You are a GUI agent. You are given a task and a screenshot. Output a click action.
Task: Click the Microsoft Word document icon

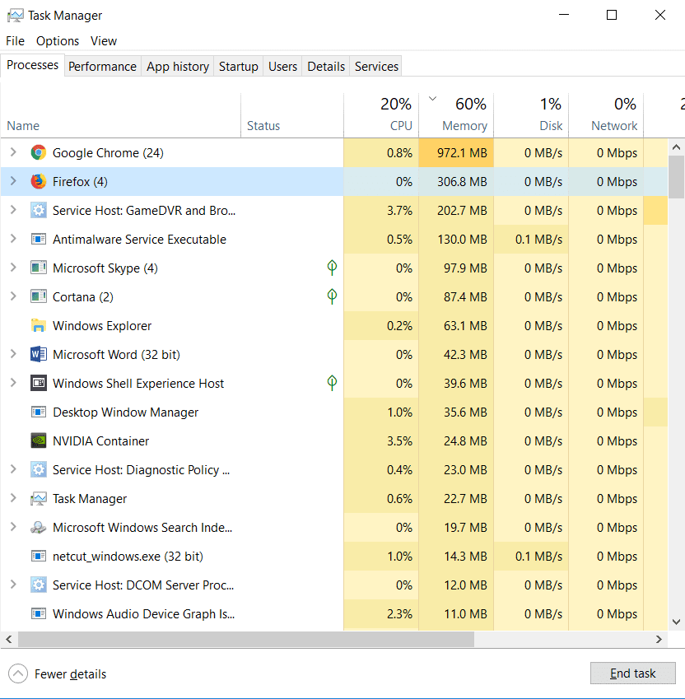coord(38,354)
